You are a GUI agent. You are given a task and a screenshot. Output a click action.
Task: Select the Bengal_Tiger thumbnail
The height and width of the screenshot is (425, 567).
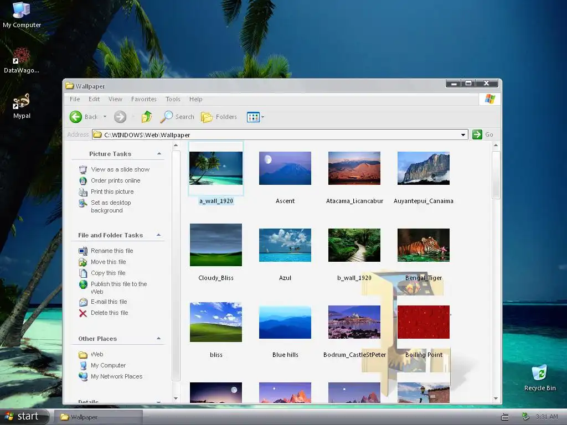(x=424, y=245)
